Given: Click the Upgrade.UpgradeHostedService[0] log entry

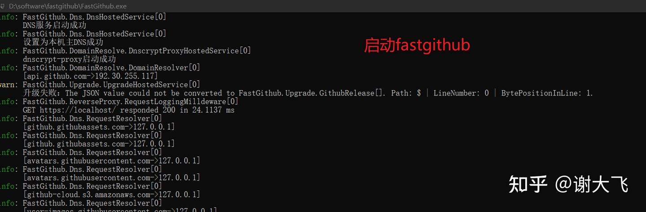Looking at the screenshot, I should [112, 85].
